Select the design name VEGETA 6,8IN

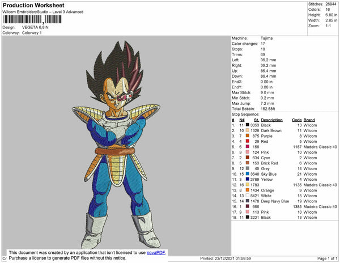click(35, 27)
